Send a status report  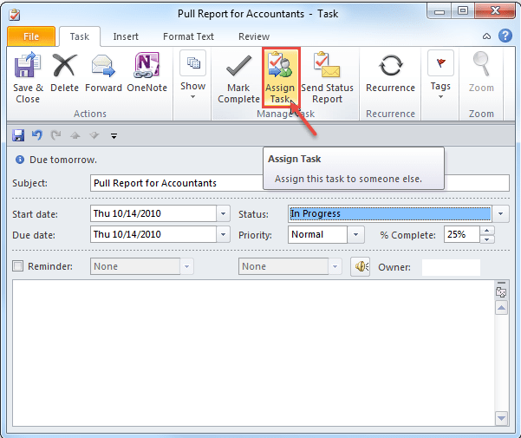(327, 78)
